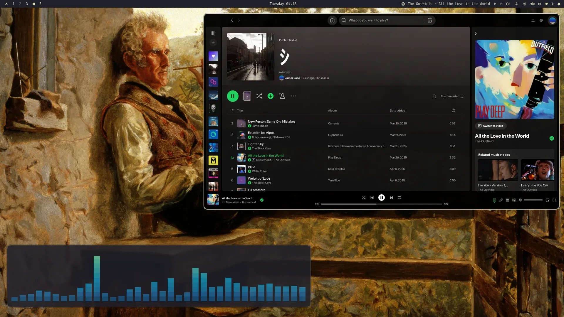
Task: Click the playlist preview thumbnail button
Action: coord(247,96)
